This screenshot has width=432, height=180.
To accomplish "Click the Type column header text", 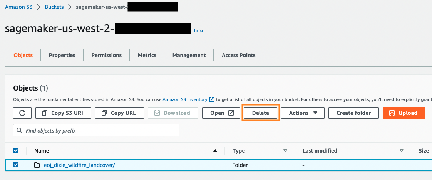I will [x=239, y=151].
